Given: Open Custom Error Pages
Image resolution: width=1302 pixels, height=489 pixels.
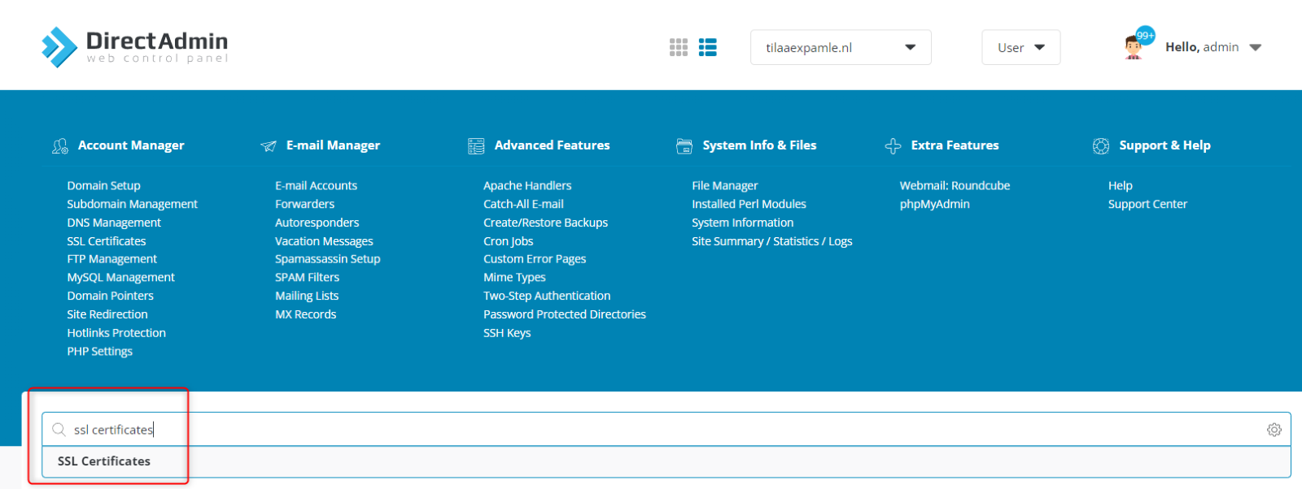Looking at the screenshot, I should [535, 259].
